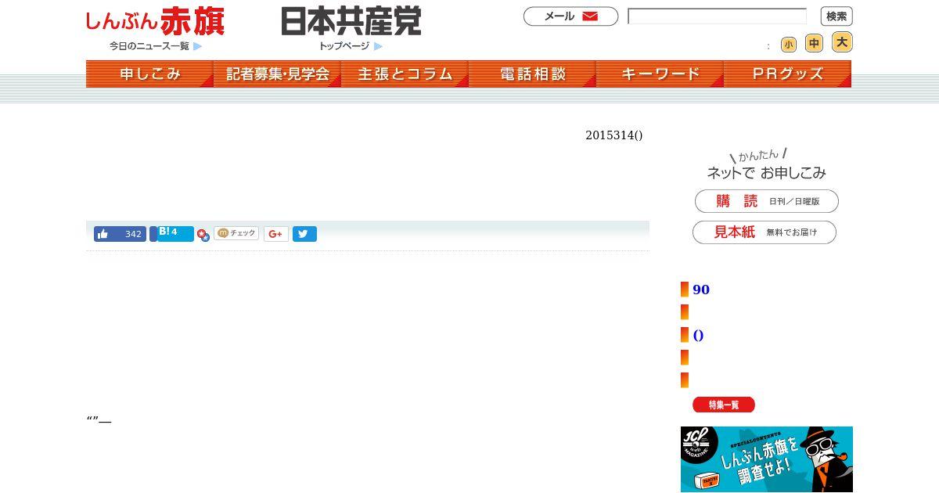
Task: Open the キーワード menu
Action: pos(660,74)
